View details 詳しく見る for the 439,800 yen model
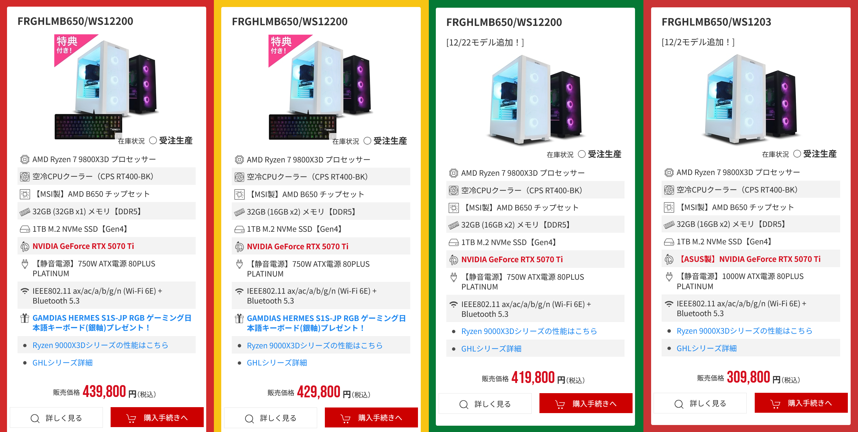 click(56, 418)
